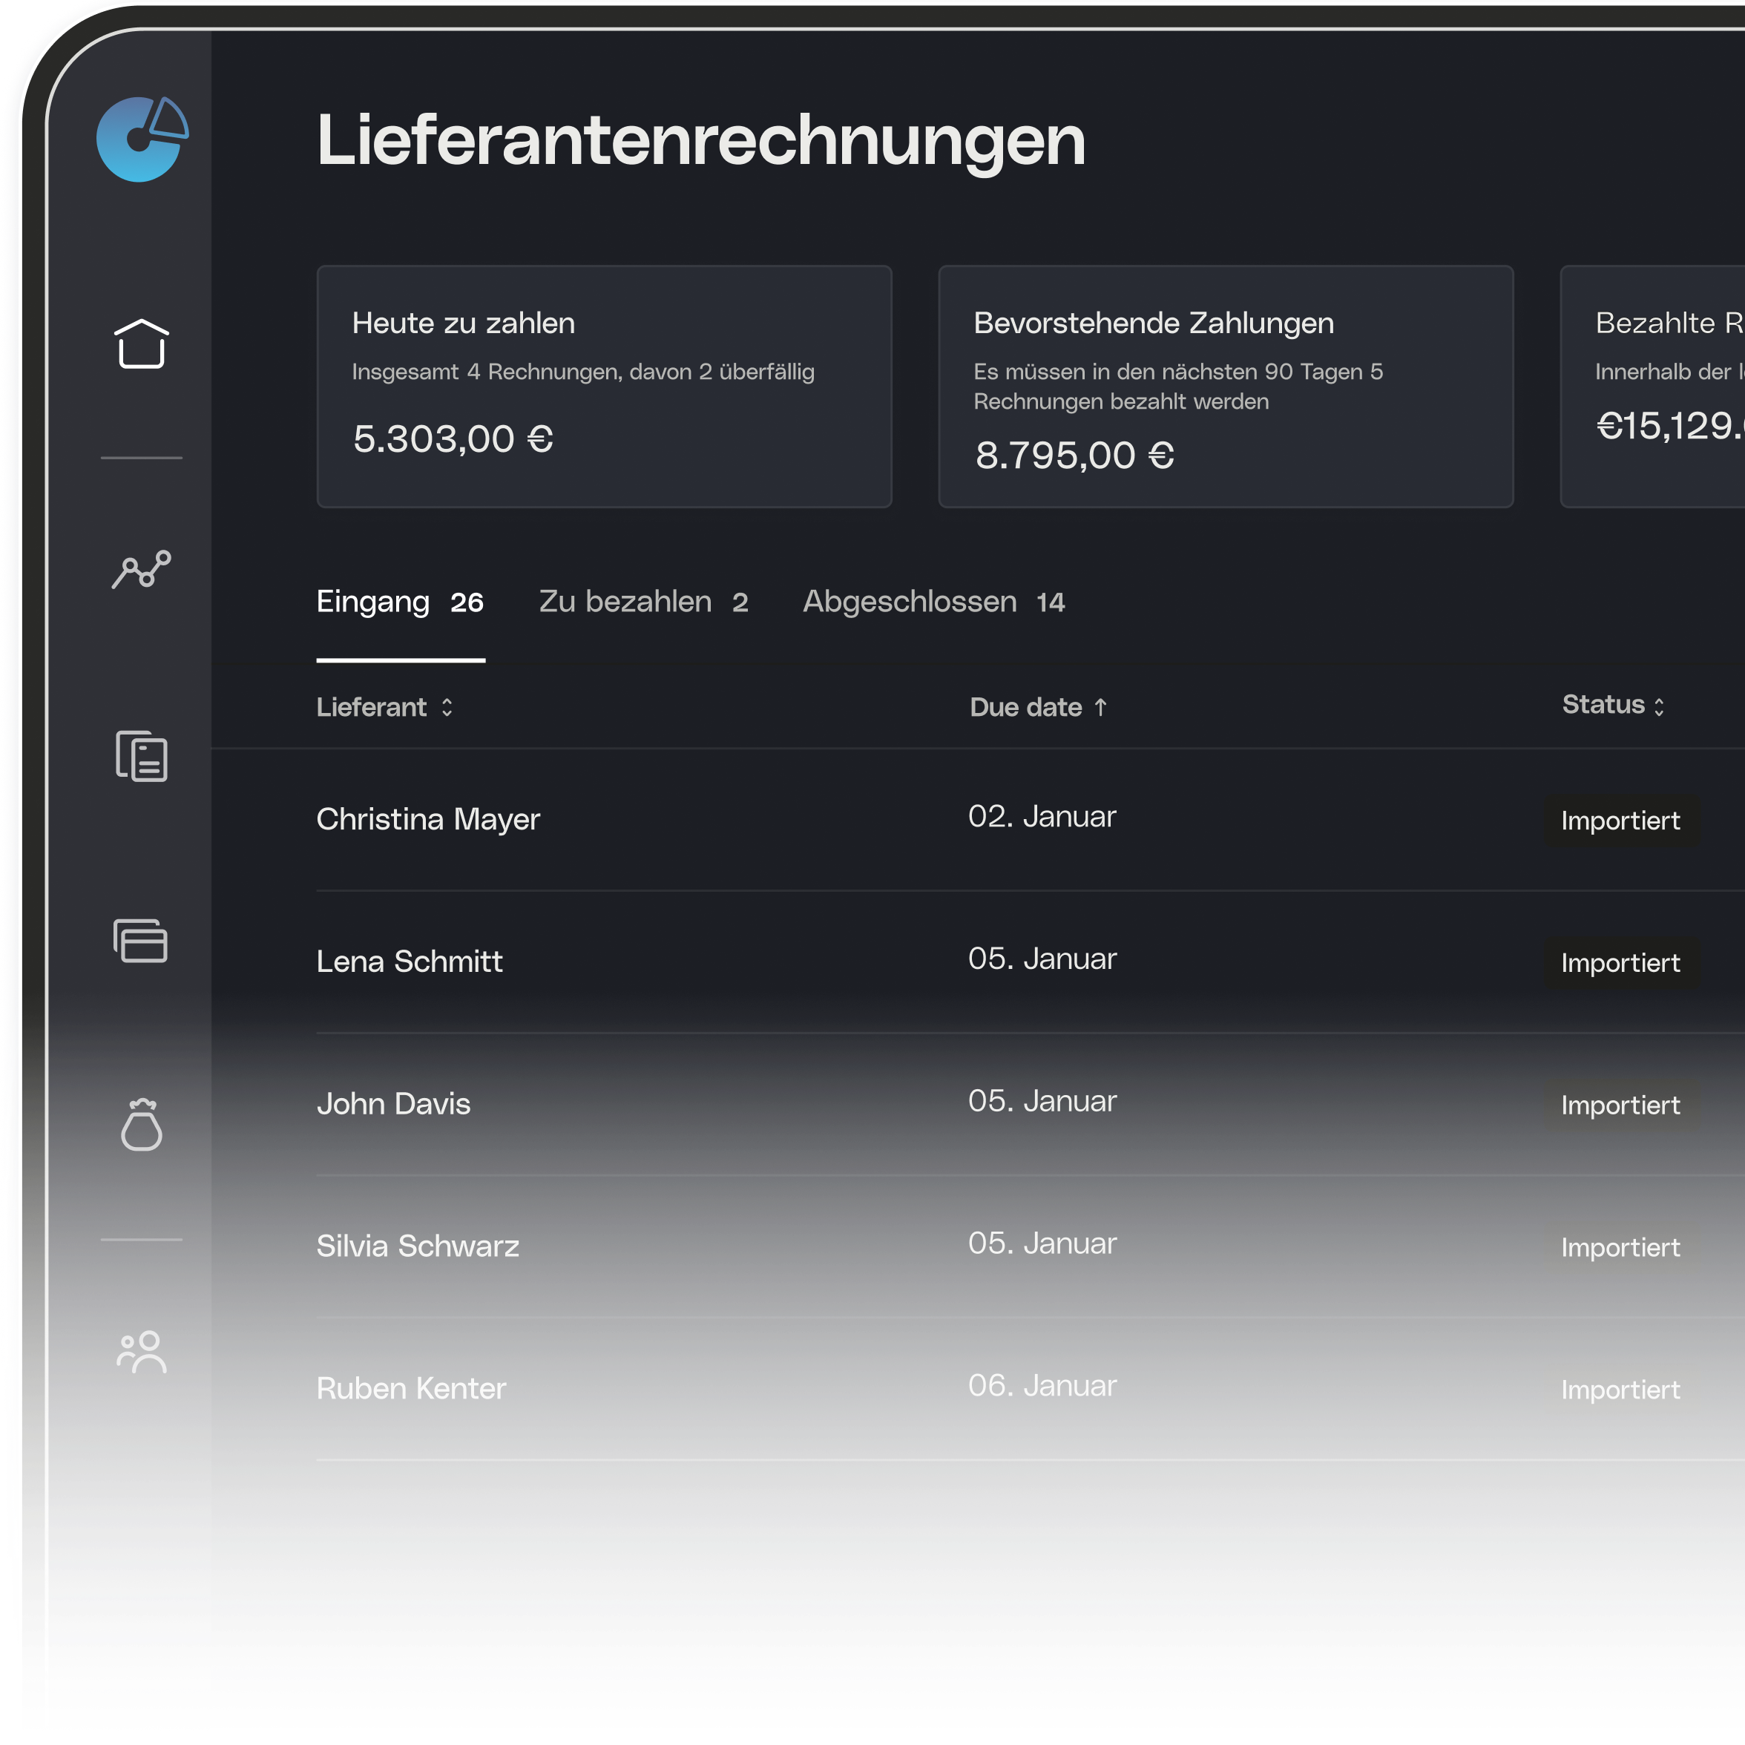Click the company logo icon in sidebar

(141, 140)
